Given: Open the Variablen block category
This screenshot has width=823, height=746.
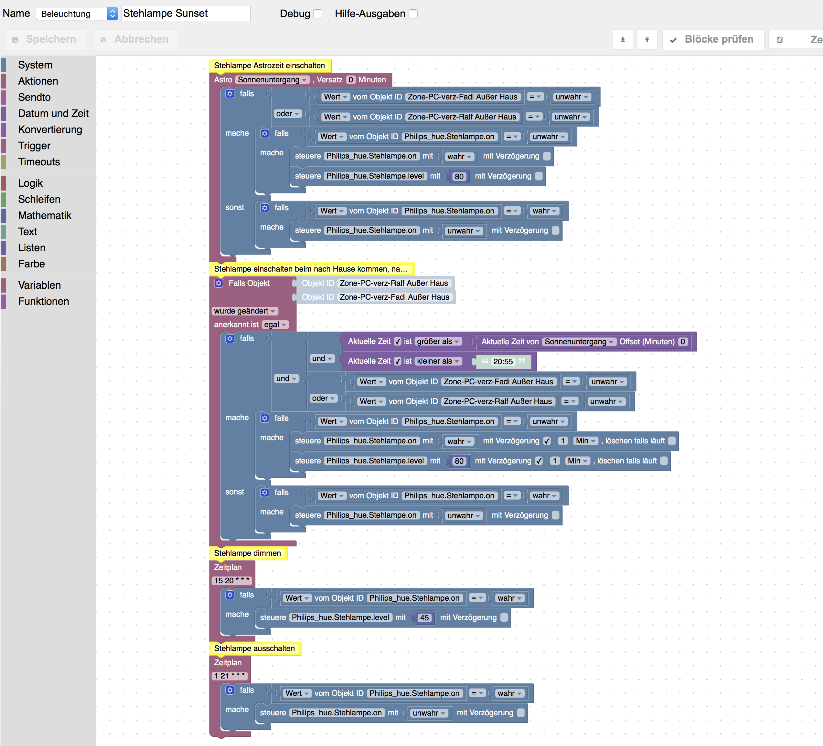Looking at the screenshot, I should (x=39, y=285).
